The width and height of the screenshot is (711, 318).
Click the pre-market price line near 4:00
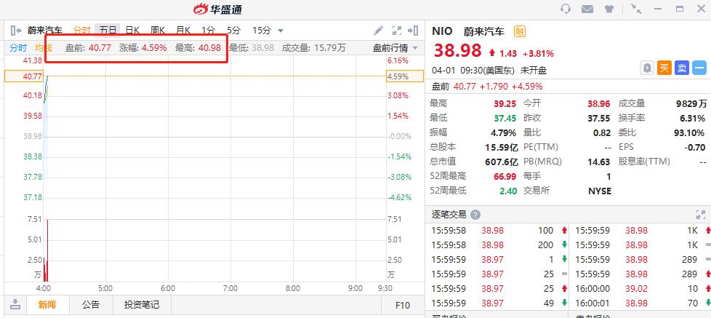46,90
